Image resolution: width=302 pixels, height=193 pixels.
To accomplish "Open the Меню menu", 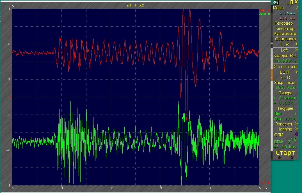I will [278, 8].
